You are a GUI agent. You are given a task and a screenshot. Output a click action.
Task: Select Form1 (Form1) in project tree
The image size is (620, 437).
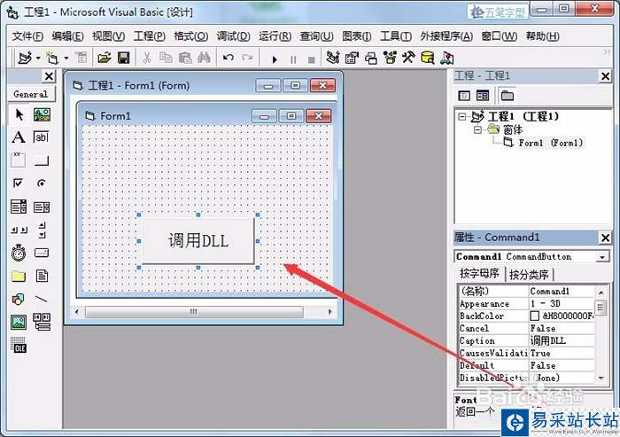(x=551, y=143)
